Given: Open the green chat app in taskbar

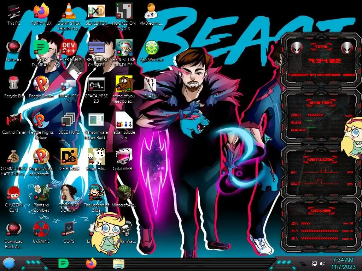Looking at the screenshot, I should point(64,263).
